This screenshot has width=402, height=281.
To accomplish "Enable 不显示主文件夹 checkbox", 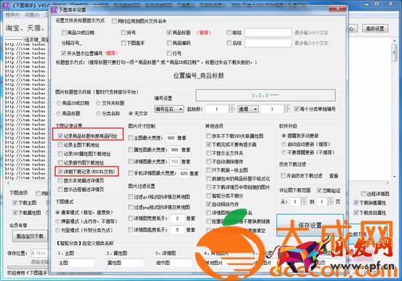I will [x=209, y=153].
